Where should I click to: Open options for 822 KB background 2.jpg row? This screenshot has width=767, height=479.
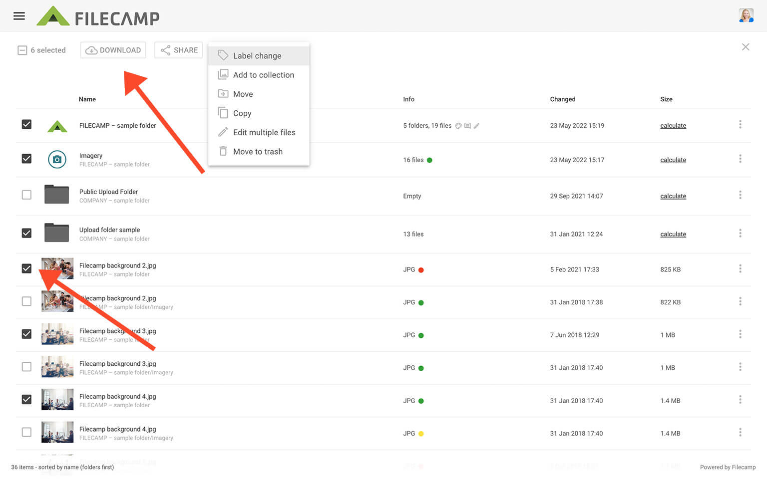[x=740, y=301]
